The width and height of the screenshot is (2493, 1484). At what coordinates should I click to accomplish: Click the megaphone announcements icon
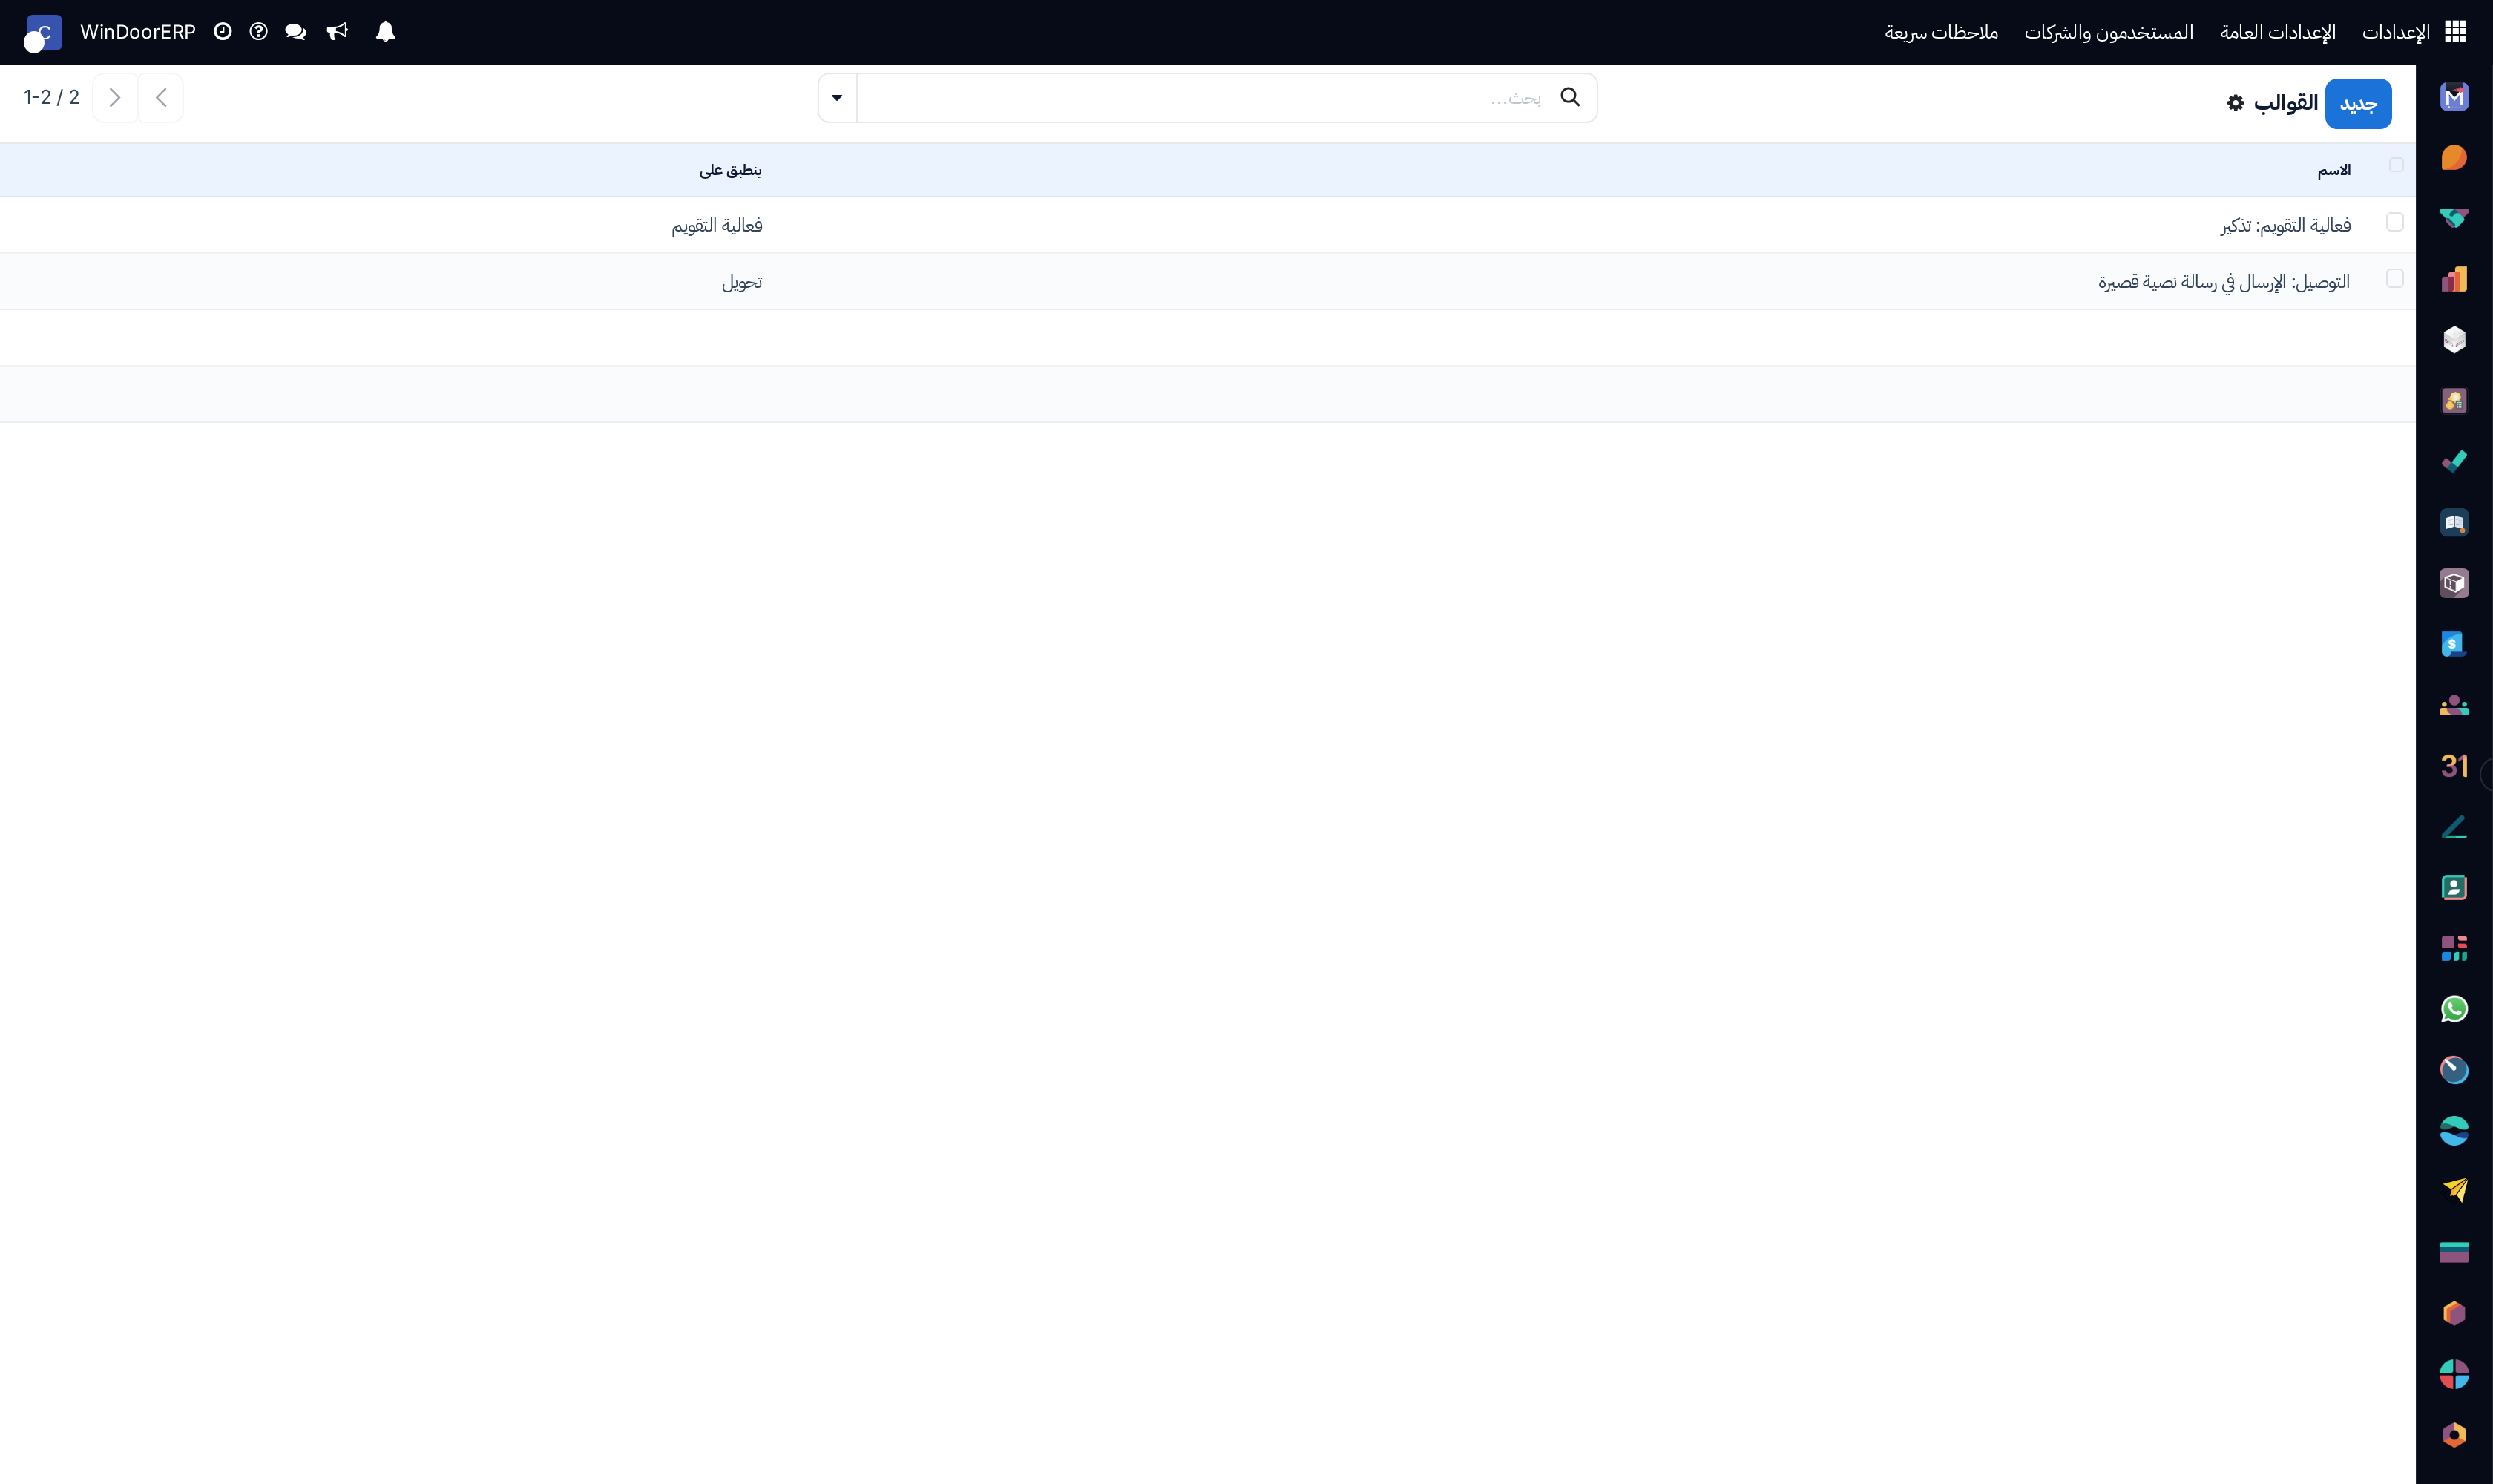(x=337, y=32)
